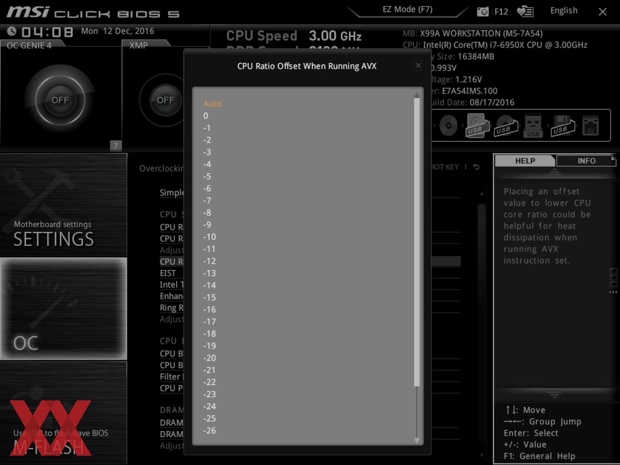This screenshot has height=465, width=620.
Task: Select -8 from the offset list
Action: pyautogui.click(x=207, y=212)
